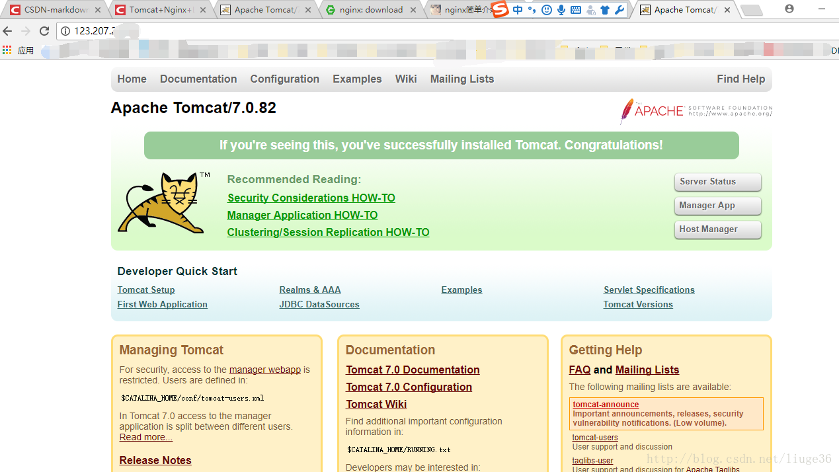Reload the page with the refresh icon
The image size is (839, 472).
[x=44, y=31]
